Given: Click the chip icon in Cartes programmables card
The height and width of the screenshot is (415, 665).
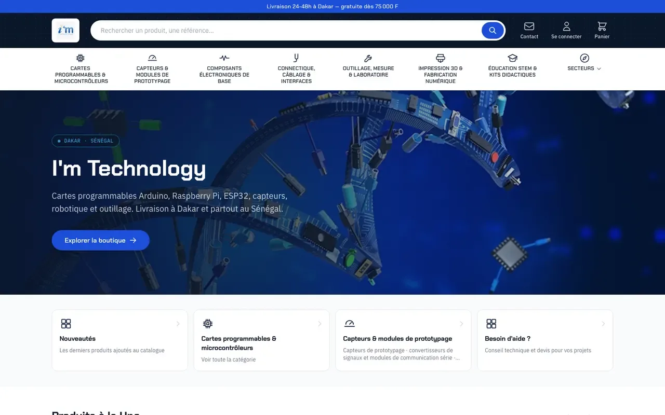Looking at the screenshot, I should pyautogui.click(x=208, y=324).
